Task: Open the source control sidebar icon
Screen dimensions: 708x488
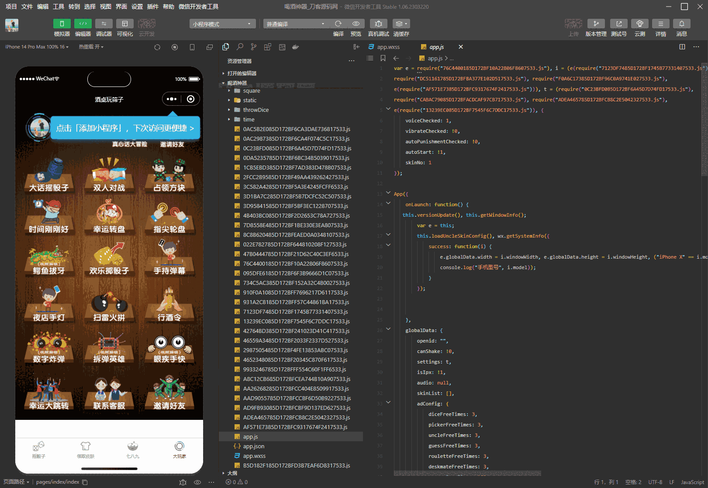Action: click(x=254, y=47)
